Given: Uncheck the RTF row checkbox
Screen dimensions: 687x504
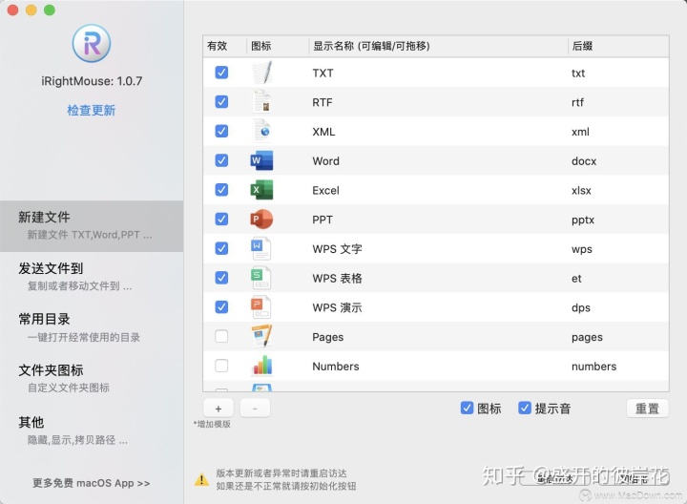Looking at the screenshot, I should click(x=221, y=102).
